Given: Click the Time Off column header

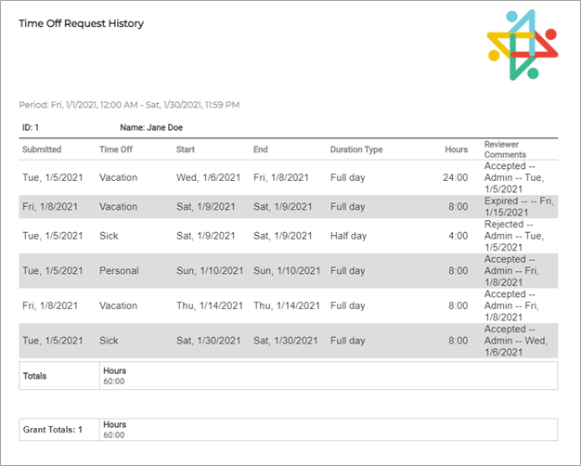Looking at the screenshot, I should pyautogui.click(x=116, y=149).
